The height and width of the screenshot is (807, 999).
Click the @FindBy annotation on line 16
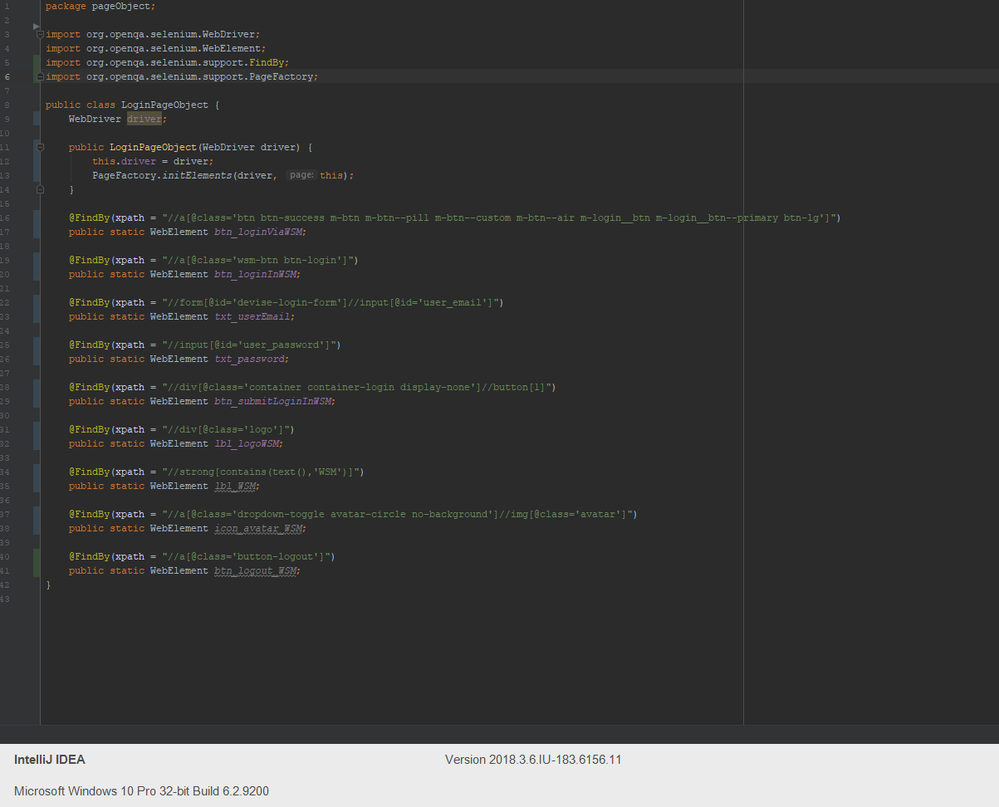90,218
